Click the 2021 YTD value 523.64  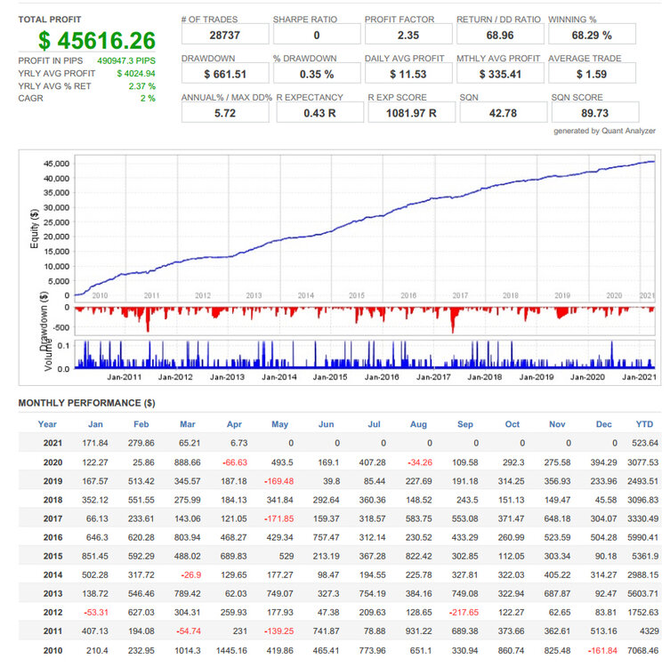pyautogui.click(x=645, y=443)
